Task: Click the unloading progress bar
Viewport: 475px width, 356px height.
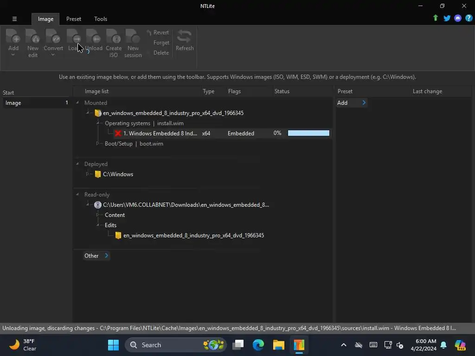Action: click(x=308, y=133)
